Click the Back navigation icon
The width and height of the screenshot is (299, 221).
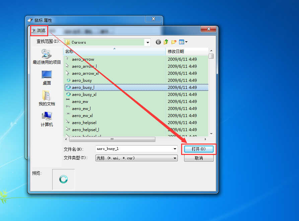pyautogui.click(x=158, y=42)
